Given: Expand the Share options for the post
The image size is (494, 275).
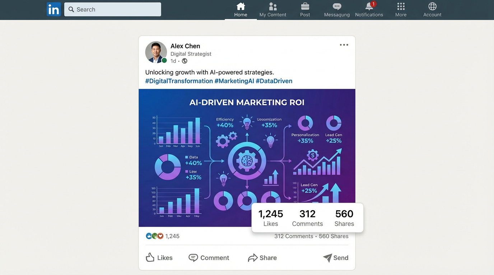Looking at the screenshot, I should click(x=262, y=257).
